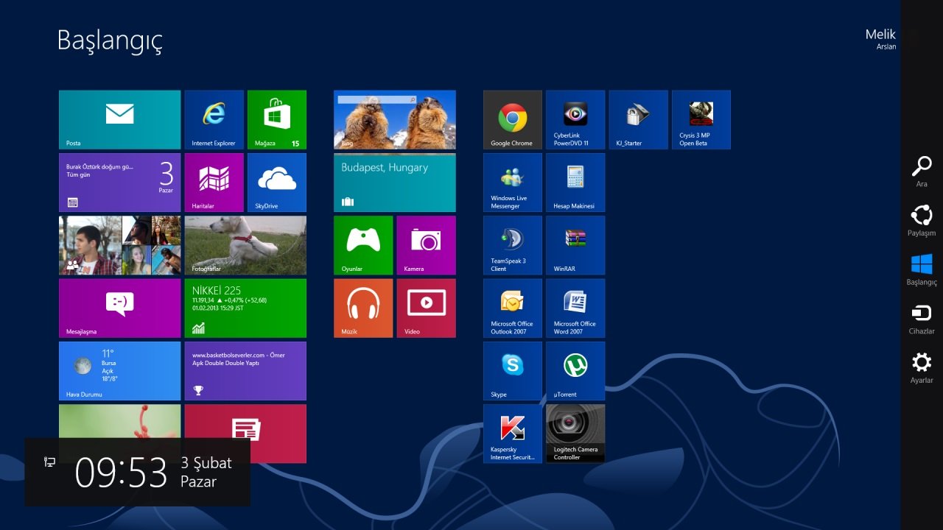Click the Başlangıç start charm
Screen dimensions: 943x530
[922, 269]
